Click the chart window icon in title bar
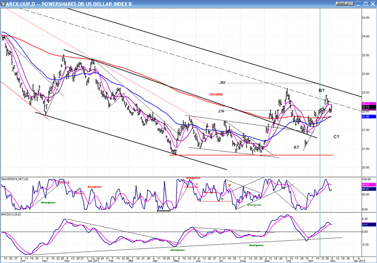The width and height of the screenshot is (377, 263). tap(4, 4)
